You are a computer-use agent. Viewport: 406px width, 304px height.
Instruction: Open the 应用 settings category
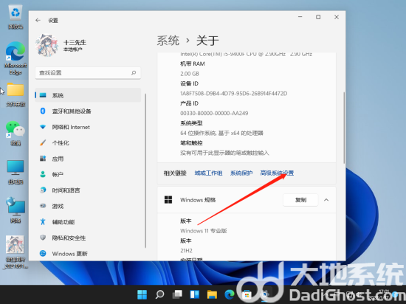pyautogui.click(x=88, y=159)
